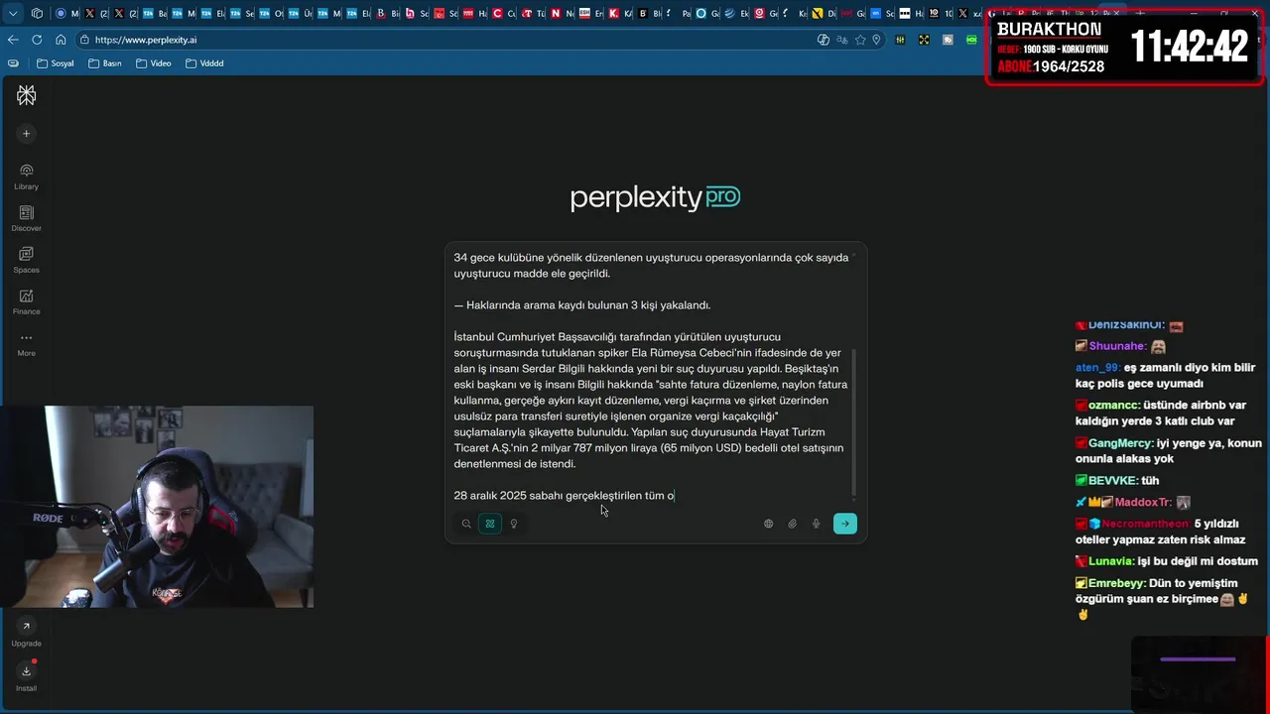This screenshot has height=714, width=1270.
Task: Click the prompt box scrollbar
Action: coord(854,421)
